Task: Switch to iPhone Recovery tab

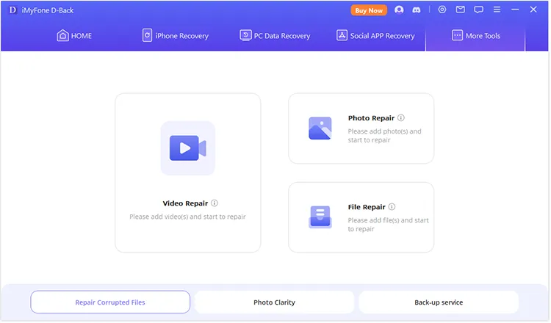Action: coord(176,36)
